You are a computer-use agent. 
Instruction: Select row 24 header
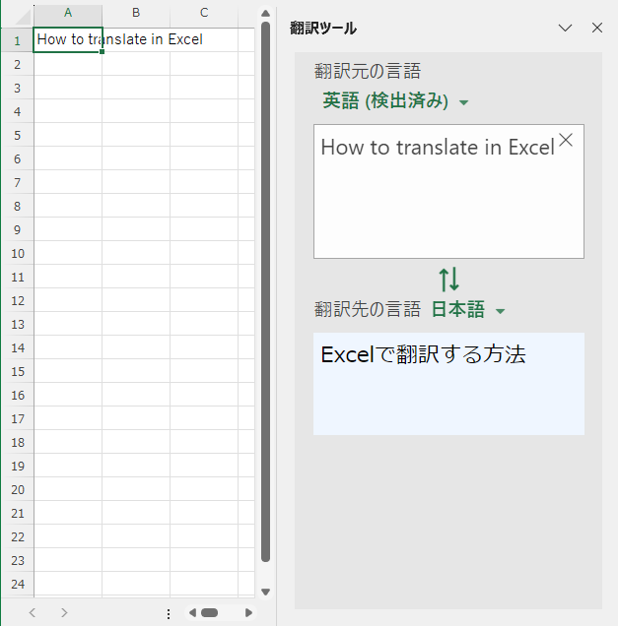click(17, 585)
